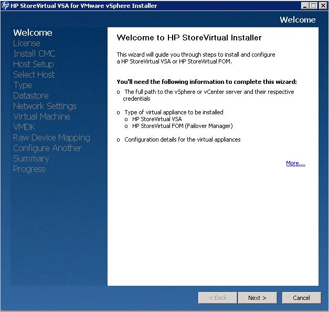
Task: Select the Welcome step in sidebar
Action: 33,33
